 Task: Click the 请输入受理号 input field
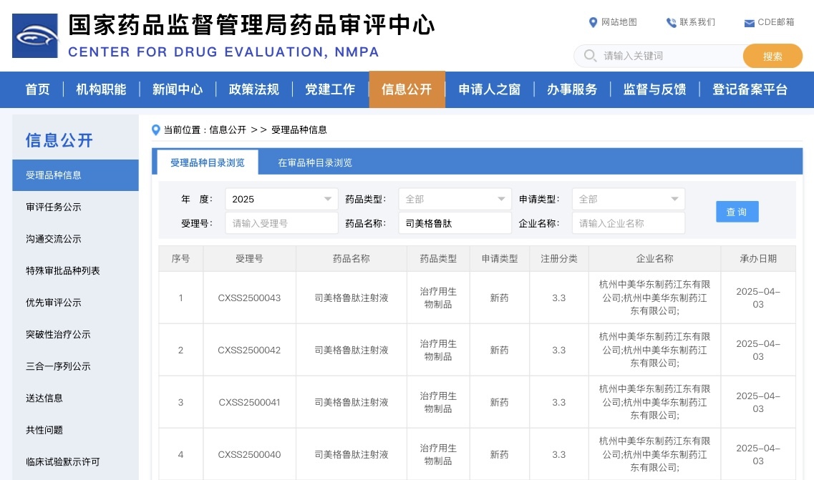click(281, 223)
